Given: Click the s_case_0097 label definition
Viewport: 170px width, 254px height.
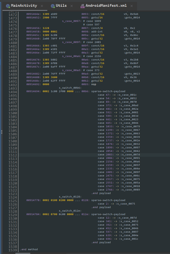Looking at the screenshot, I should [72, 21].
